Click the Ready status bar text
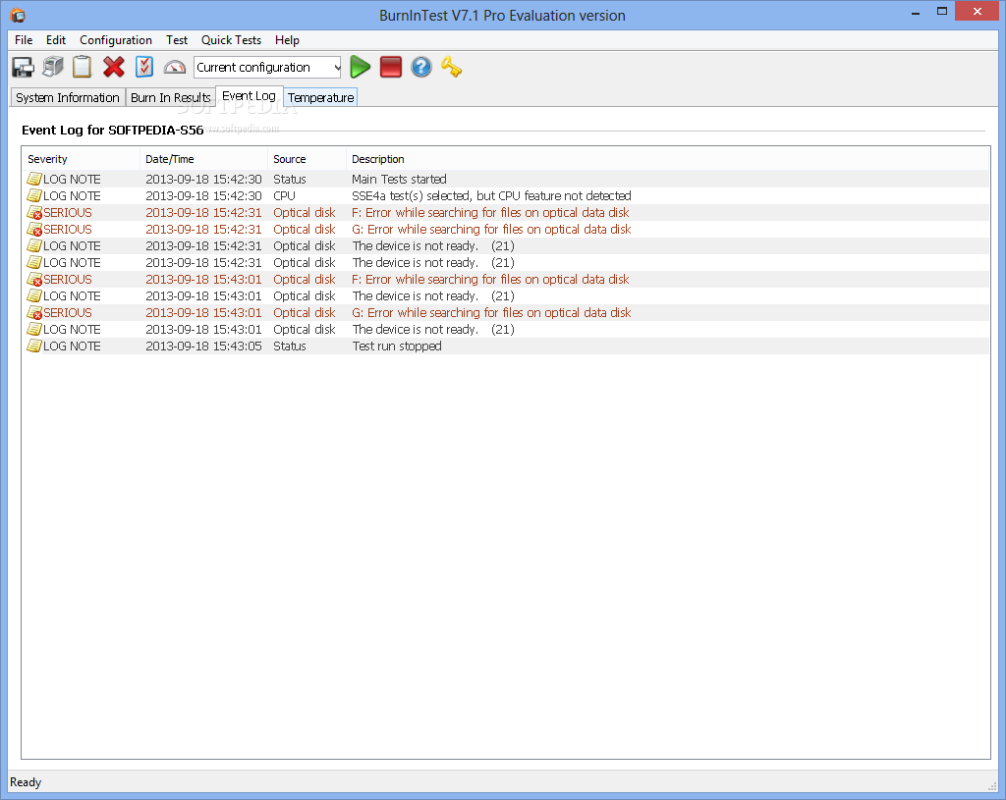This screenshot has height=800, width=1006. click(26, 782)
